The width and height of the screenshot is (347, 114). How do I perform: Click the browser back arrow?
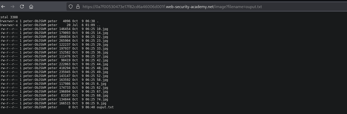(x=3, y=6)
